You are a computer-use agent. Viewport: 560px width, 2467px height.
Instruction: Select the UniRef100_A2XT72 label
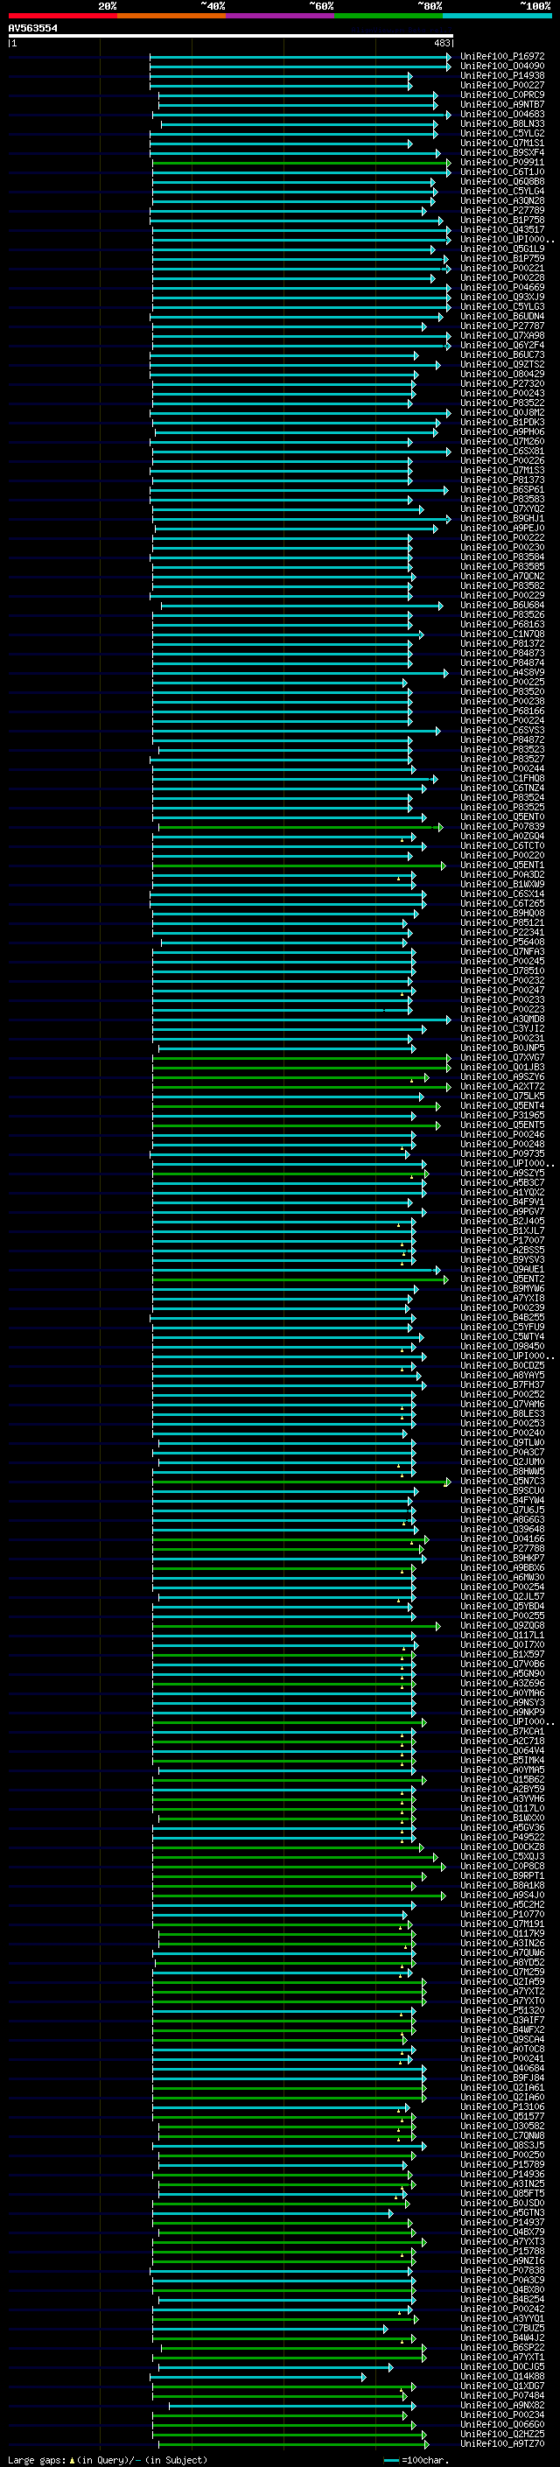point(501,1086)
